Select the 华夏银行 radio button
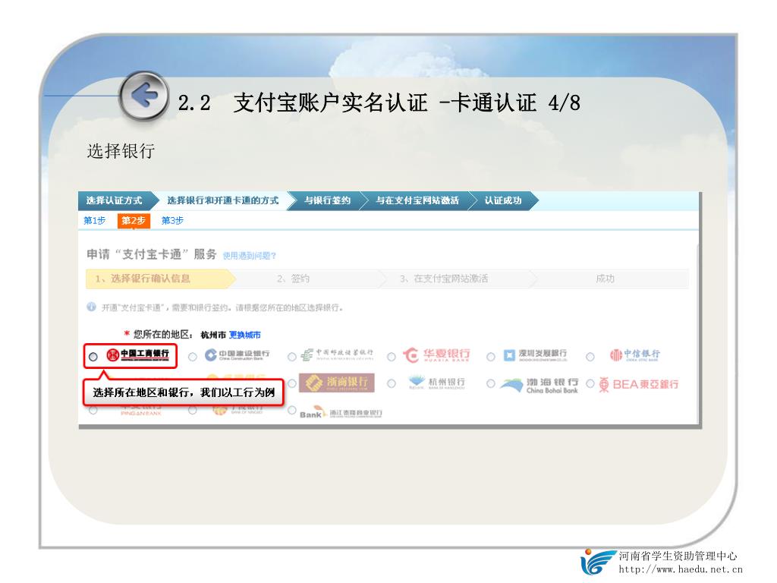The width and height of the screenshot is (777, 583). 392,357
